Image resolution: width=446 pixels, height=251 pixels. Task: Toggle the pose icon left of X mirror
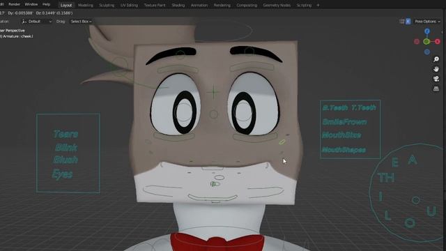(x=402, y=22)
